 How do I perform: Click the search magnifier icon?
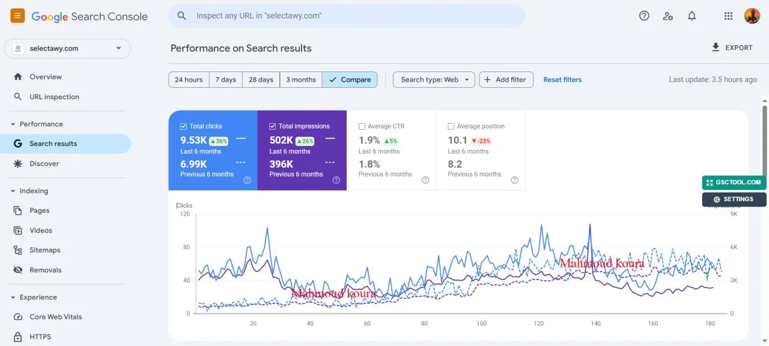click(182, 16)
